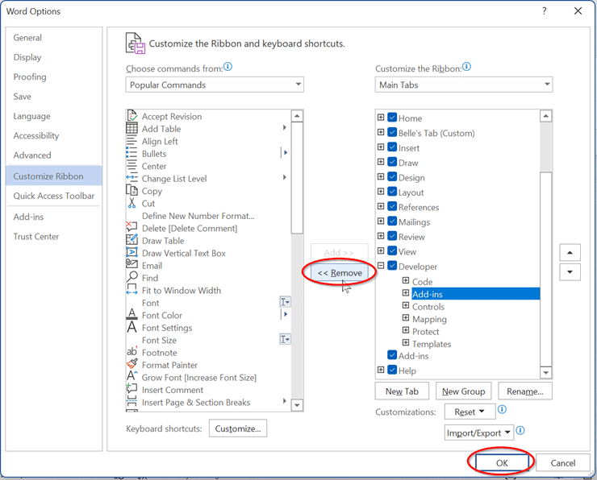597x480 pixels.
Task: Click info icon next to Import/Export
Action: tap(520, 431)
